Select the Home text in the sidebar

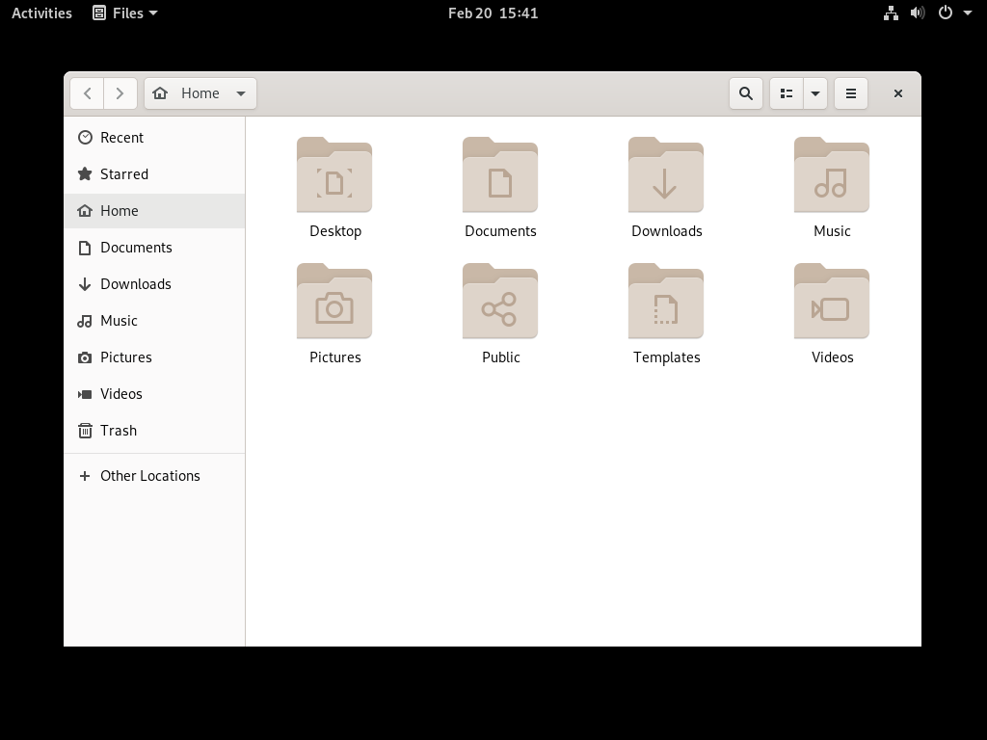[x=119, y=211]
